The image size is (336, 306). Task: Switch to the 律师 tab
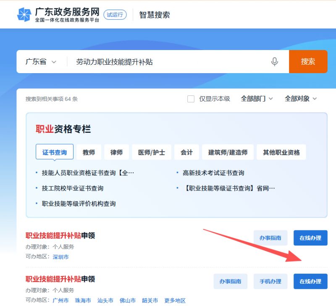tap(116, 152)
